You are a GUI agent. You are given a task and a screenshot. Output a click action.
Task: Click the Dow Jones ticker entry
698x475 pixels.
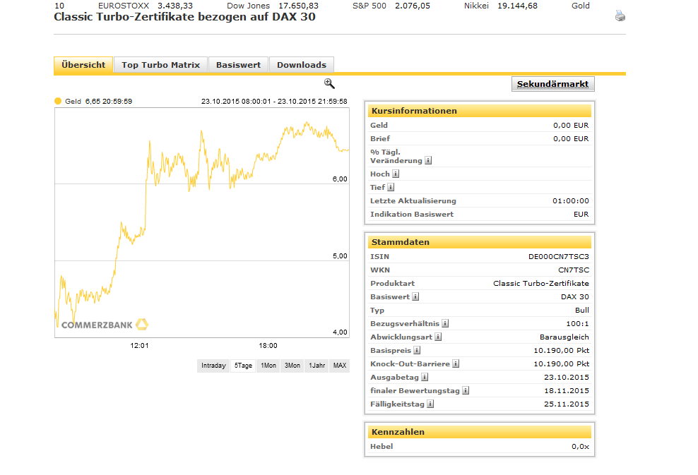pos(273,6)
